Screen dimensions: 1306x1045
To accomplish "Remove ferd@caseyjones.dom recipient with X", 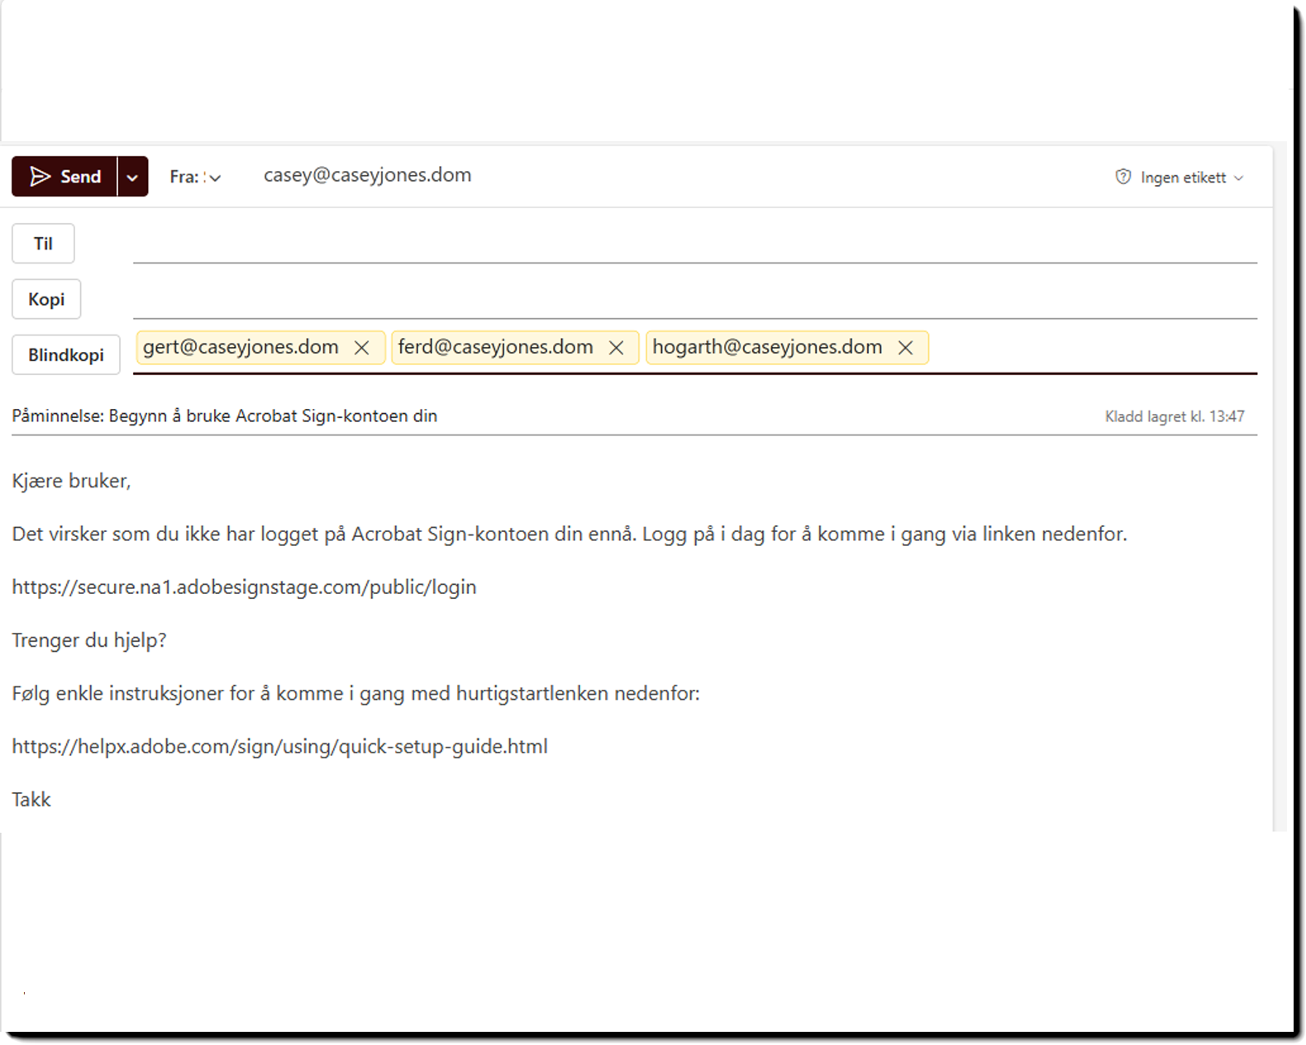I will tap(616, 348).
